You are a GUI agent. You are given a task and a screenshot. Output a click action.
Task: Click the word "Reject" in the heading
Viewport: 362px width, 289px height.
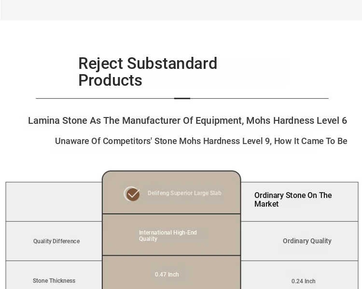tap(101, 64)
